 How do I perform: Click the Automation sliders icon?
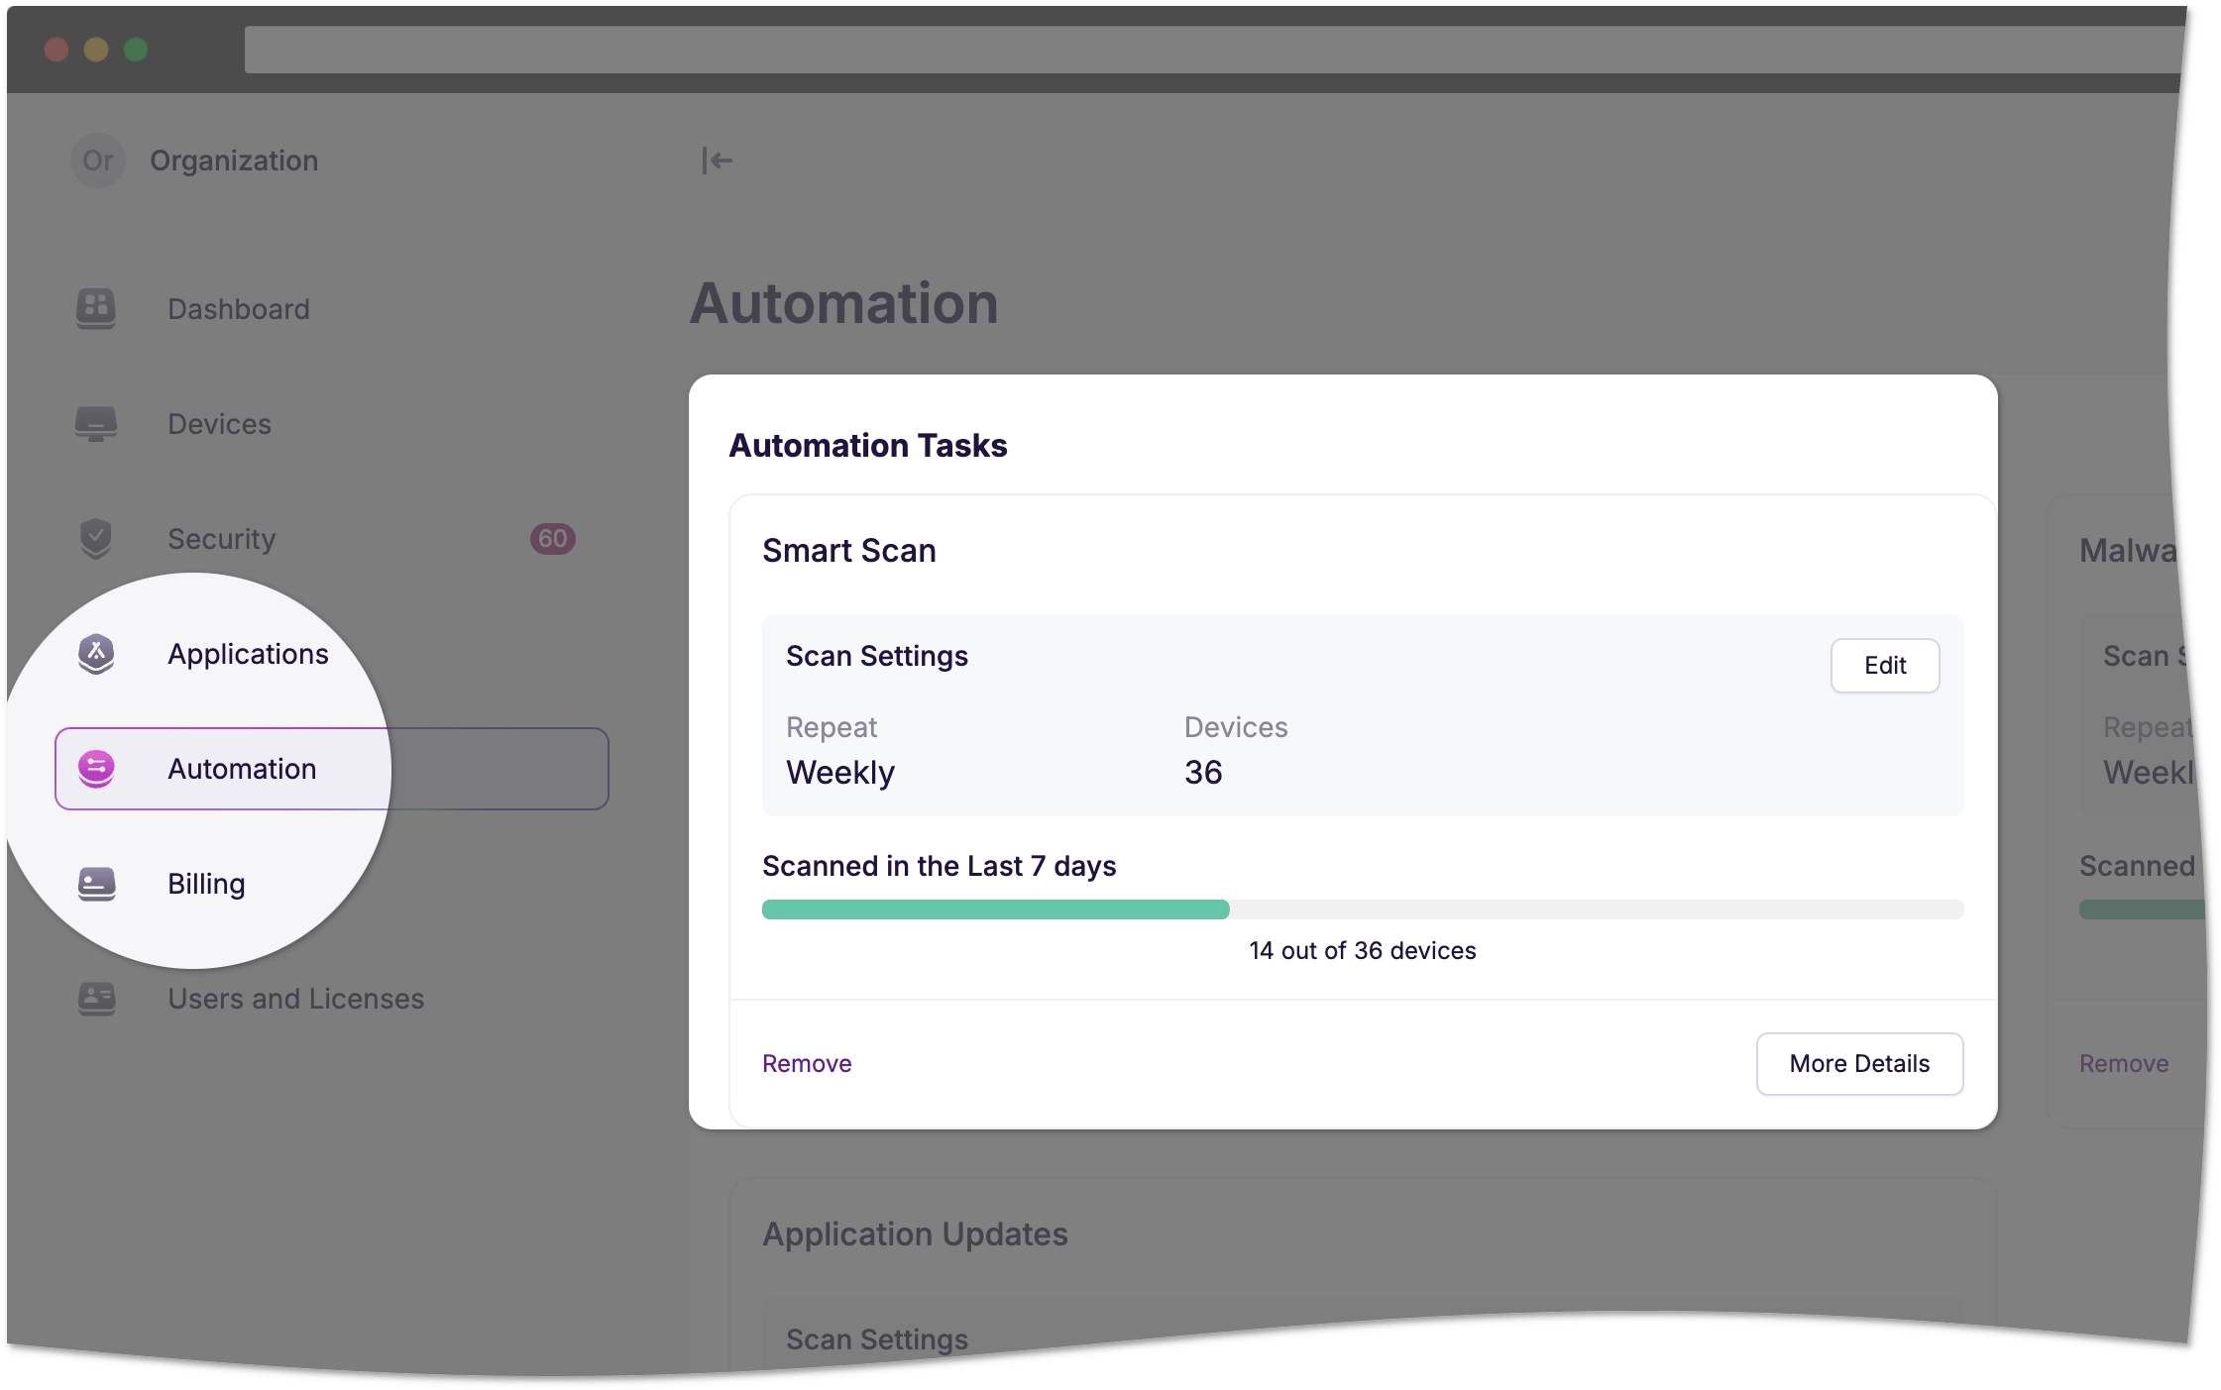pyautogui.click(x=96, y=769)
